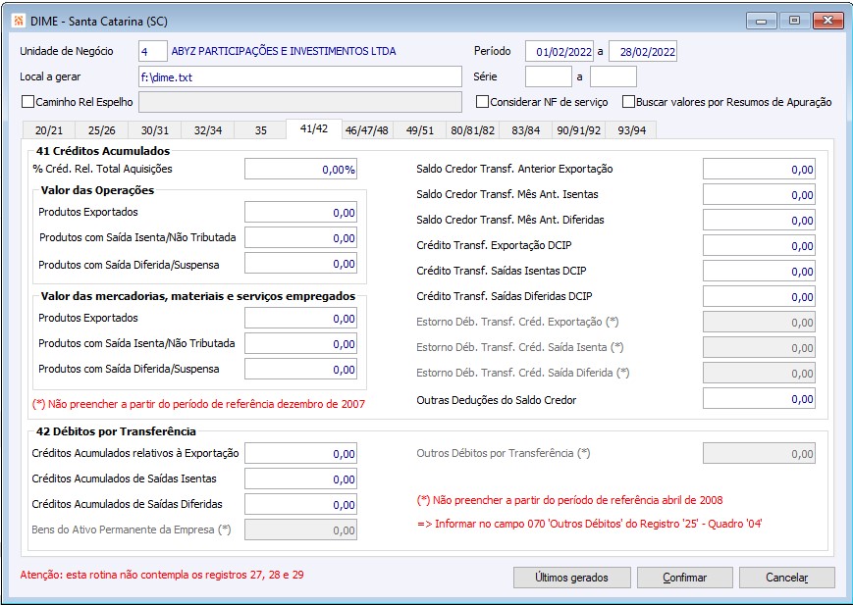Screen dimensions: 853x605
Task: Focus the first Série field
Action: [549, 76]
